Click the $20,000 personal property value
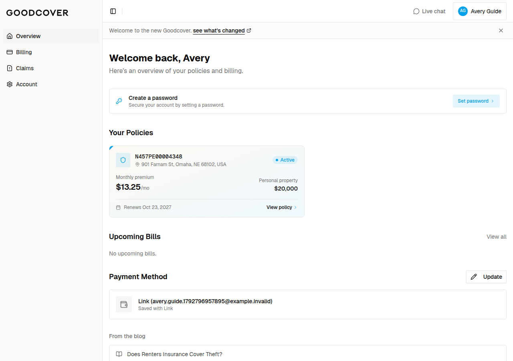513x361 pixels. coord(286,189)
